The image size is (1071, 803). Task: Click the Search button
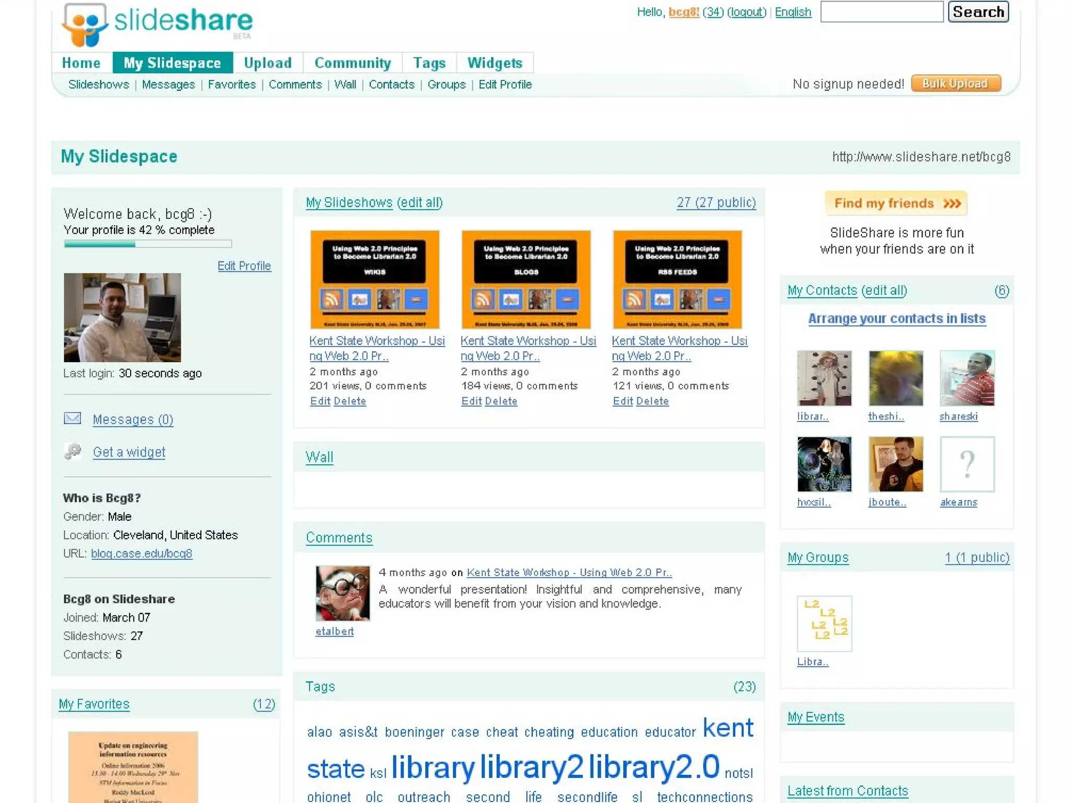click(978, 12)
